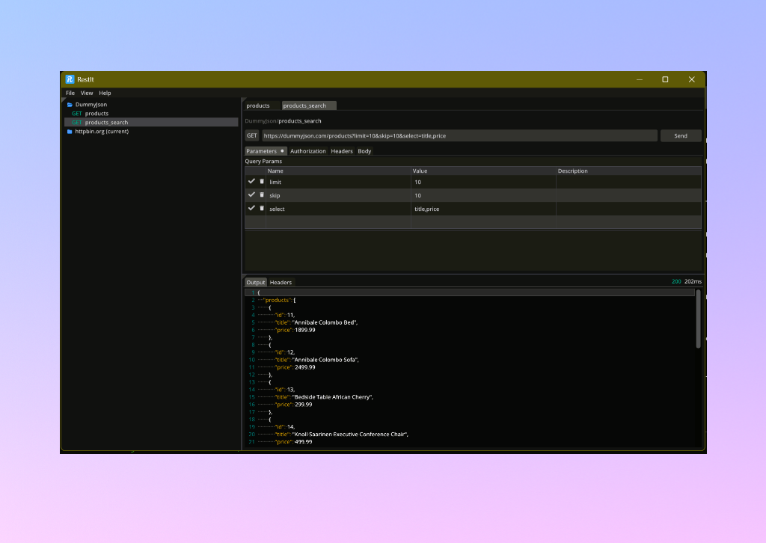The width and height of the screenshot is (766, 543).
Task: Delete the limit query parameter
Action: click(x=262, y=182)
